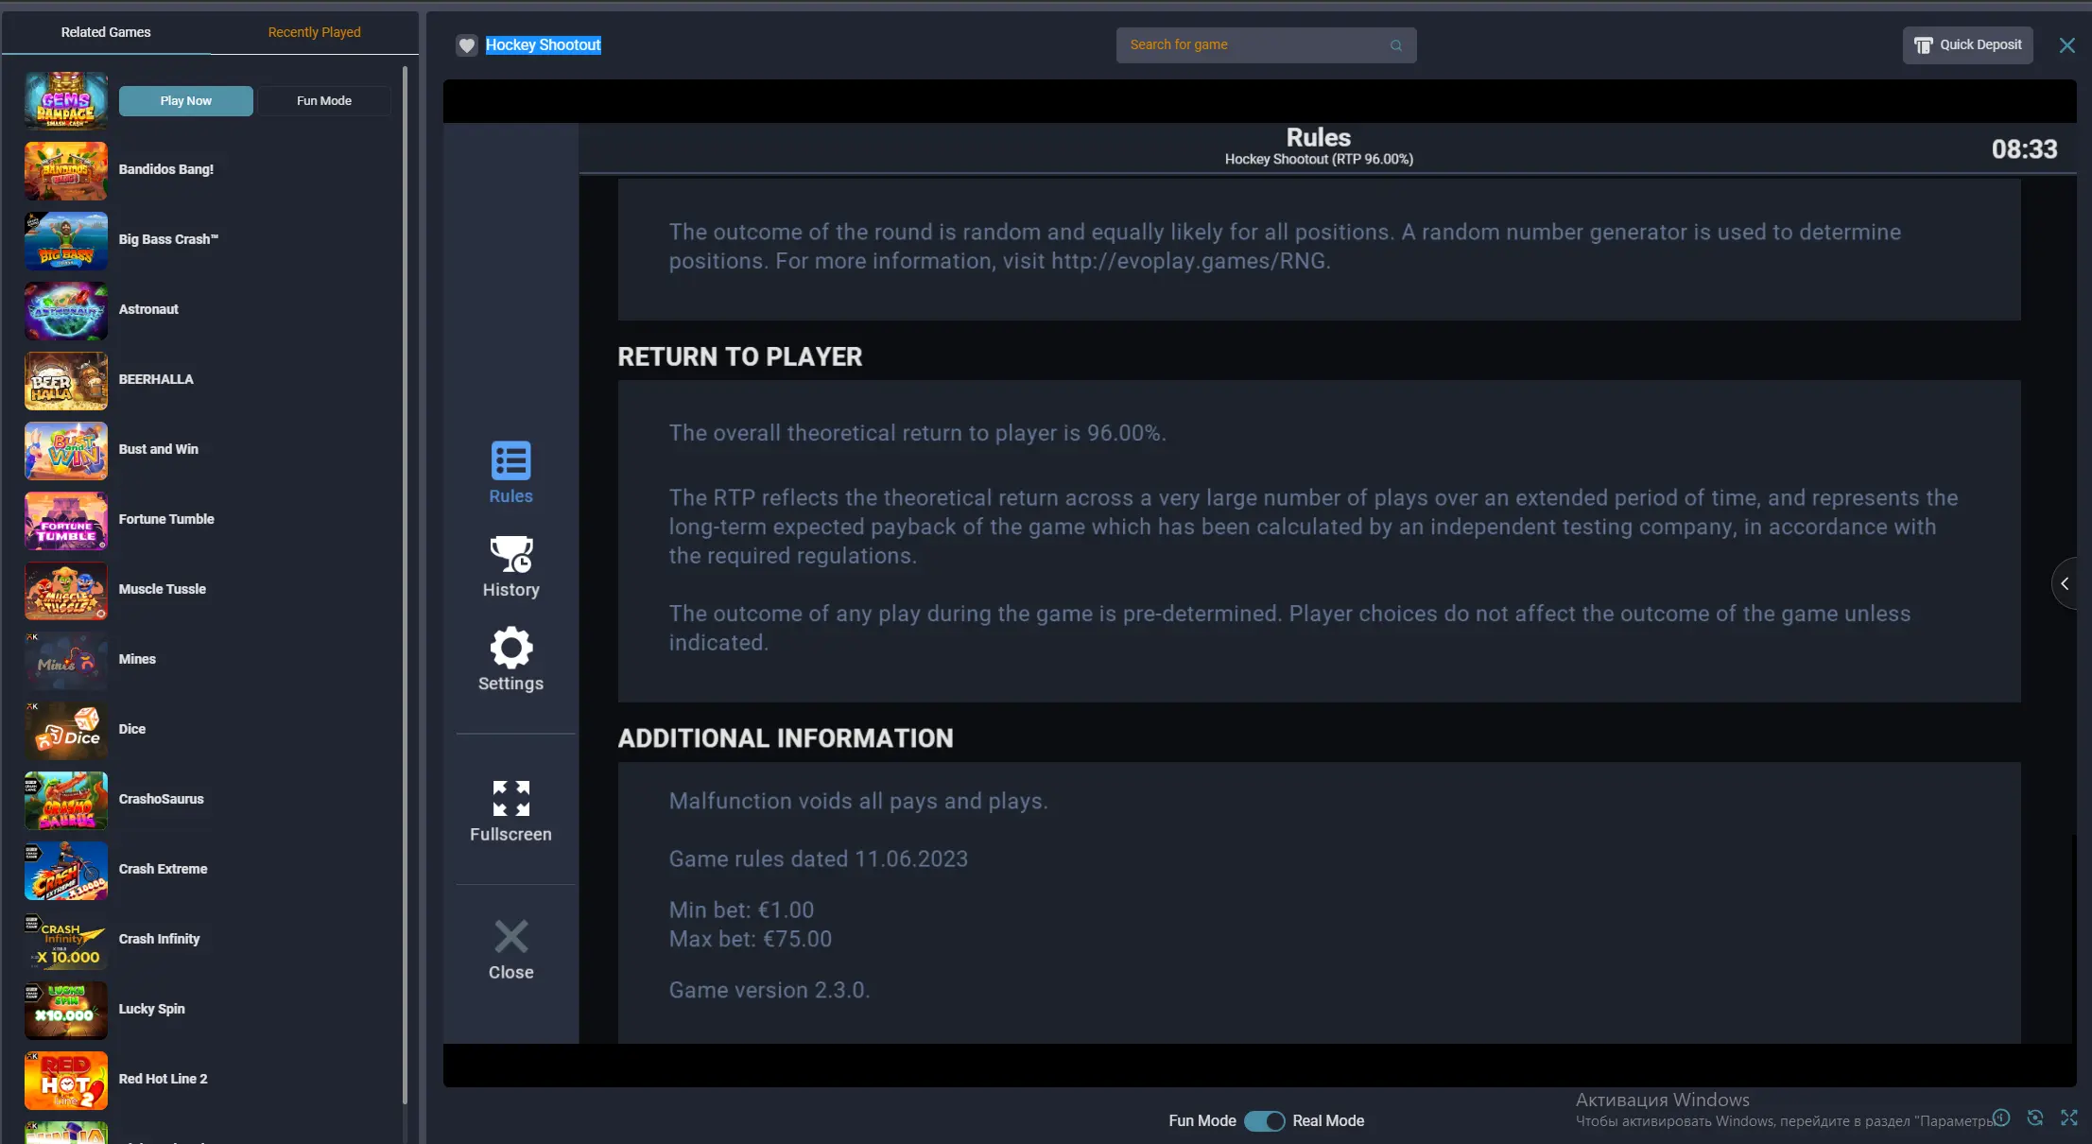Click Fun Mode for Gems Rampage
2092x1144 pixels.
pos(324,100)
